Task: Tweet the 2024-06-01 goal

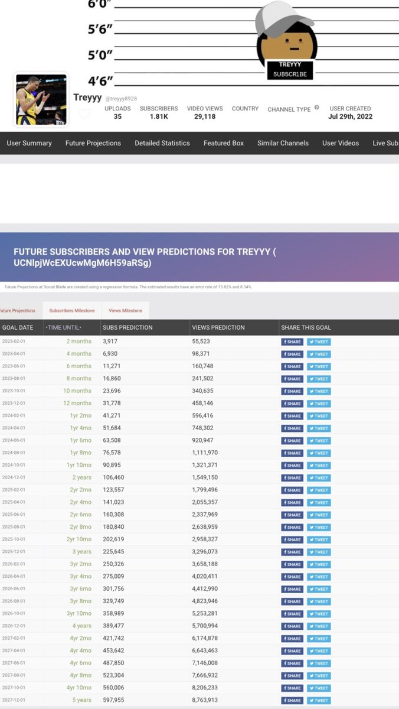Action: [x=319, y=441]
